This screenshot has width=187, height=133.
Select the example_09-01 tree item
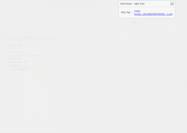coord(19,52)
